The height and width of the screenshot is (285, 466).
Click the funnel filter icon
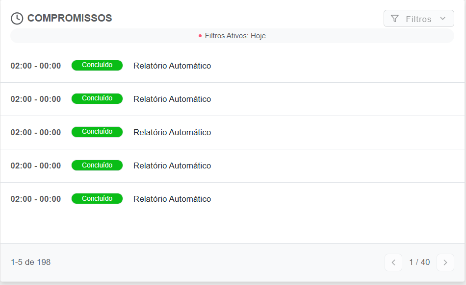pos(395,19)
